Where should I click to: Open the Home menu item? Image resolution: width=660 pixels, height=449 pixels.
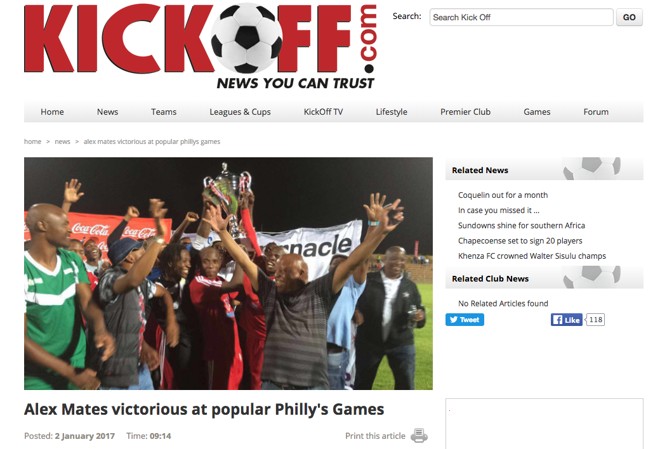52,112
